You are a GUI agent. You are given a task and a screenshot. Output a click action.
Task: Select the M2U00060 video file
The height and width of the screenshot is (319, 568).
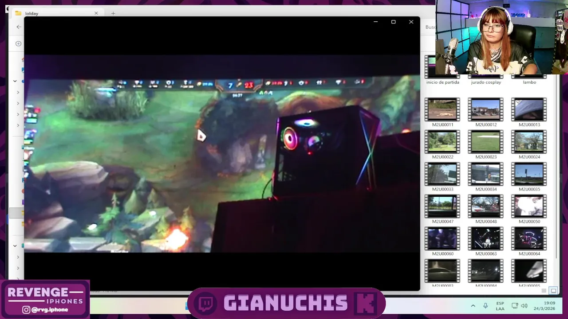[442, 239]
